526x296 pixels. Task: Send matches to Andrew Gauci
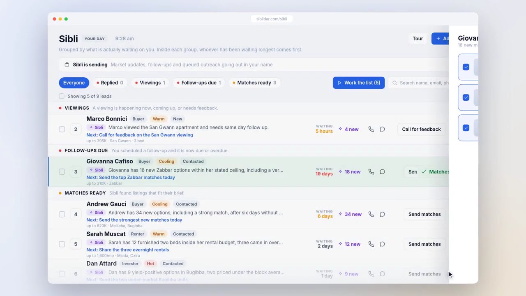click(x=424, y=214)
